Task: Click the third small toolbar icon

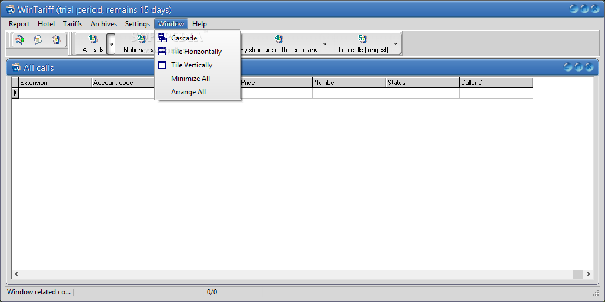Action: click(x=56, y=40)
